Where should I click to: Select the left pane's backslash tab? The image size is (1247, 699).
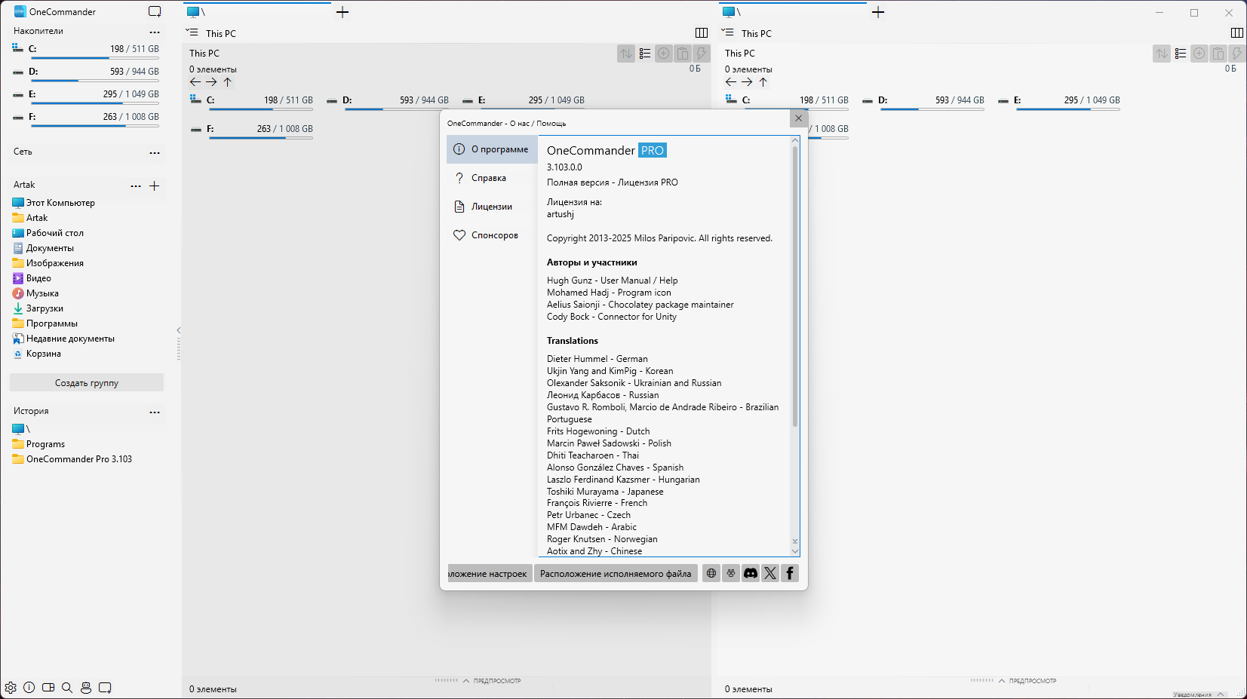tap(257, 12)
